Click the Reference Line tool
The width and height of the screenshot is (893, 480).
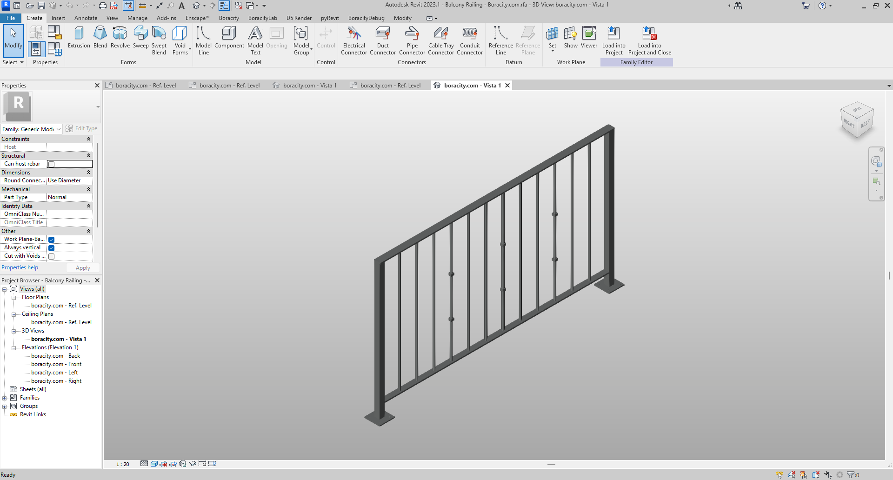coord(501,40)
